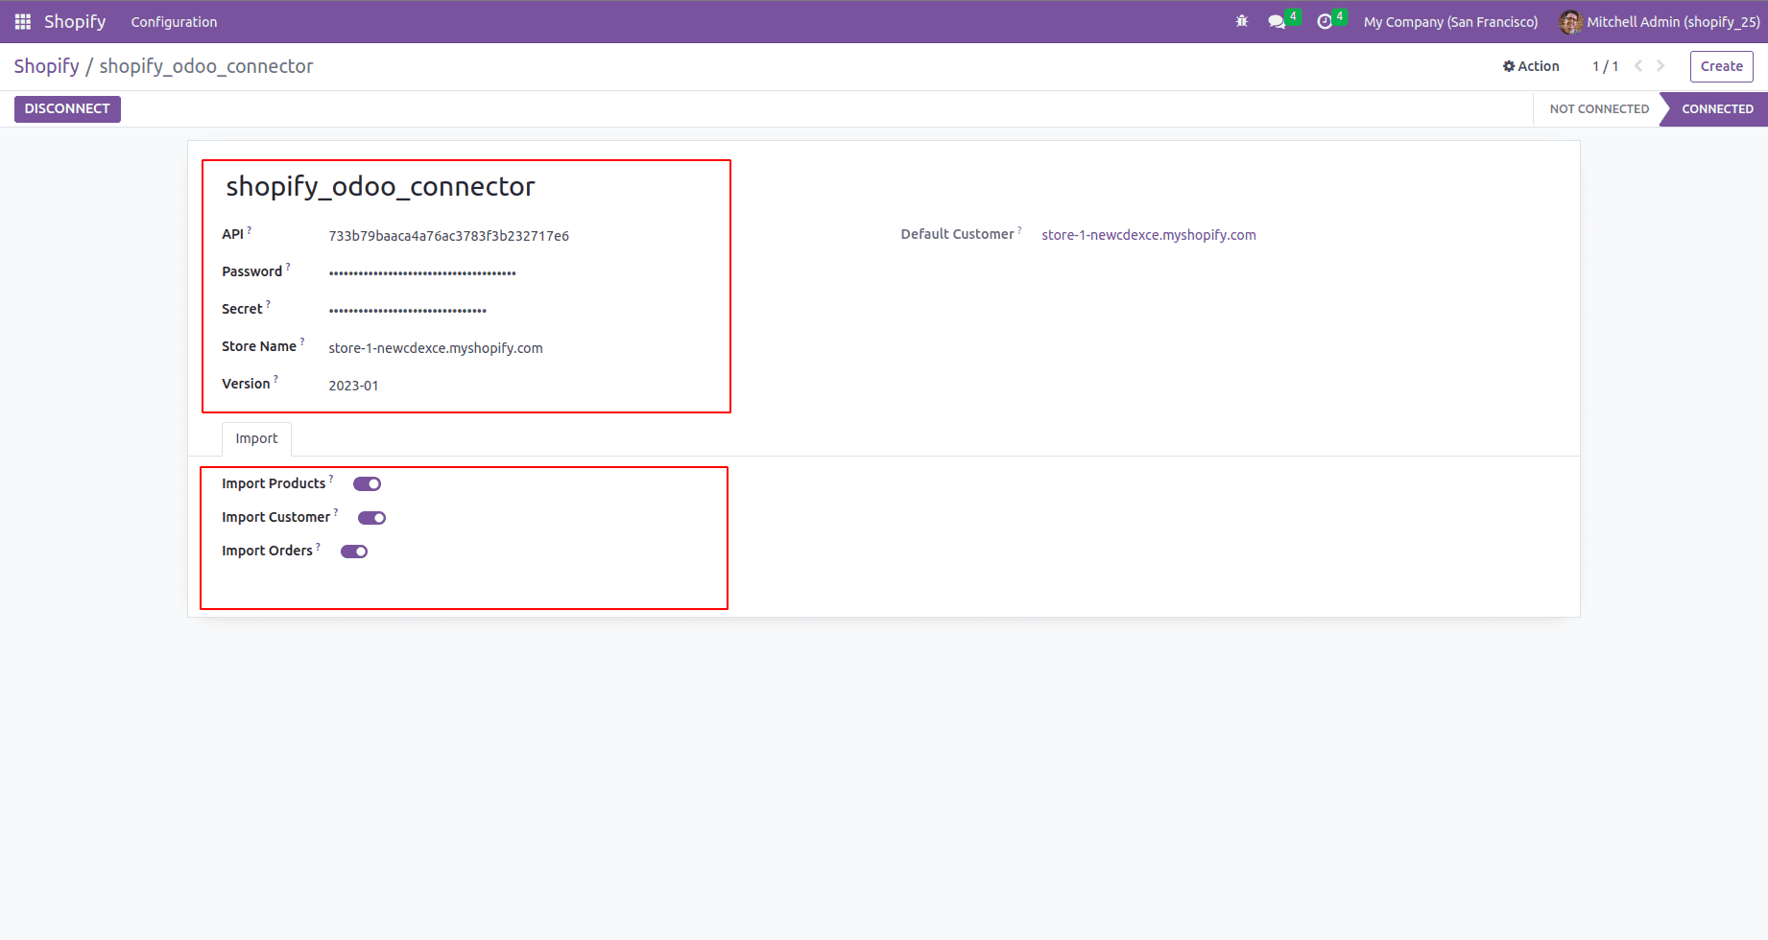This screenshot has width=1768, height=940.
Task: Toggle Import Customer switch
Action: [371, 517]
